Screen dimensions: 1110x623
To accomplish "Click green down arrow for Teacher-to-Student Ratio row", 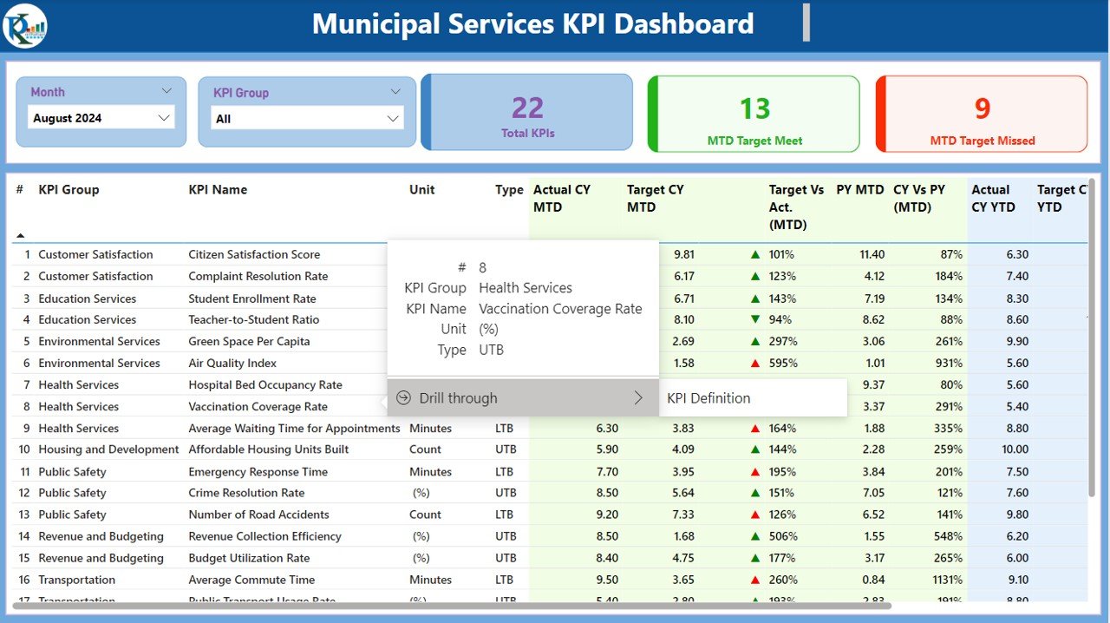I will (755, 319).
